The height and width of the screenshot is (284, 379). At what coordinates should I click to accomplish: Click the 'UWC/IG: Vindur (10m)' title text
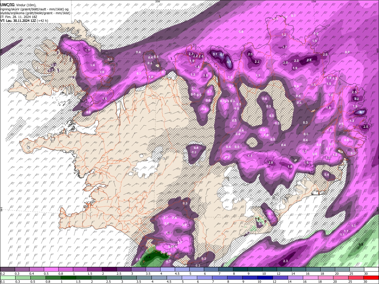(18, 4)
